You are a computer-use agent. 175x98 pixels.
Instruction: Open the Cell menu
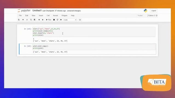click(x=48, y=16)
